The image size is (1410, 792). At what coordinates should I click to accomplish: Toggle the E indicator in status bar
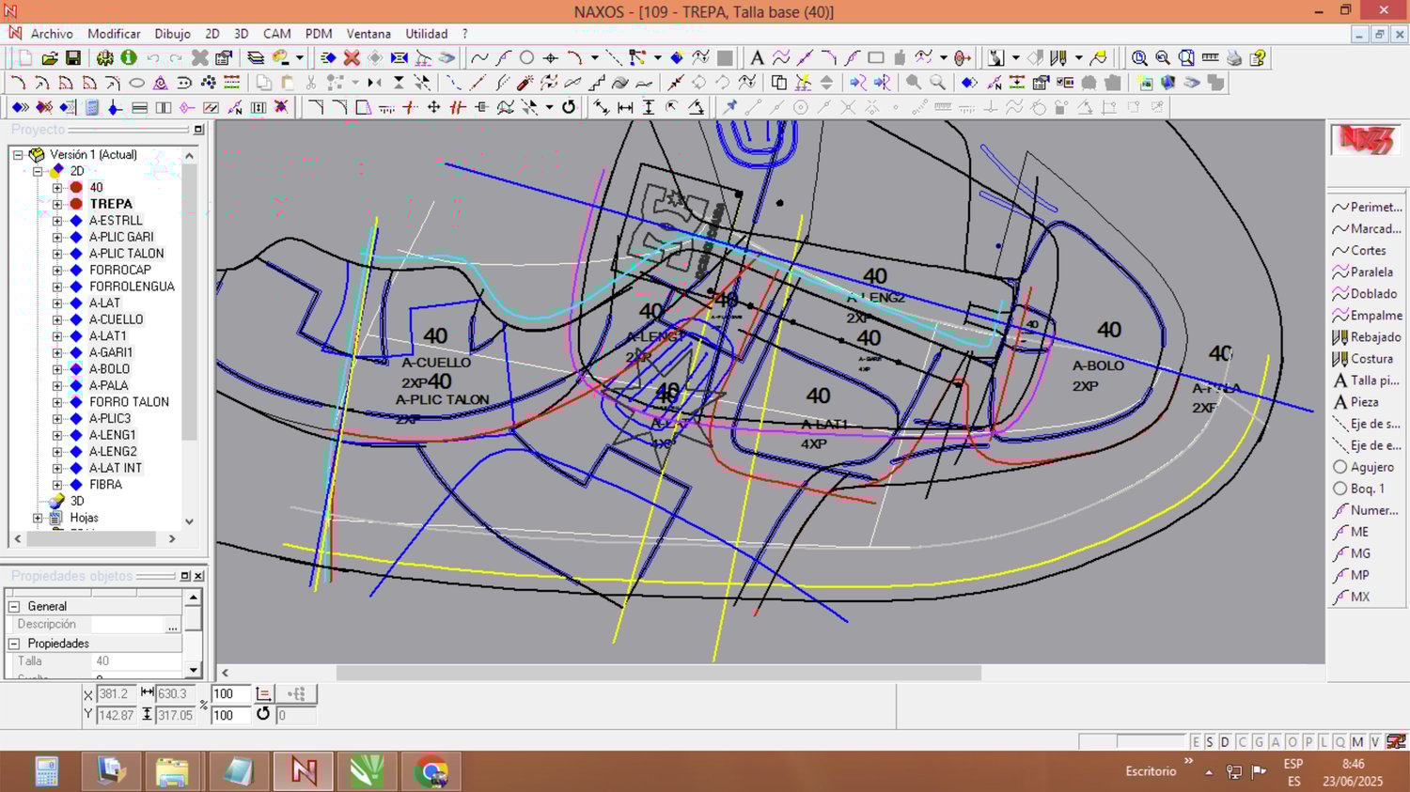[1196, 742]
